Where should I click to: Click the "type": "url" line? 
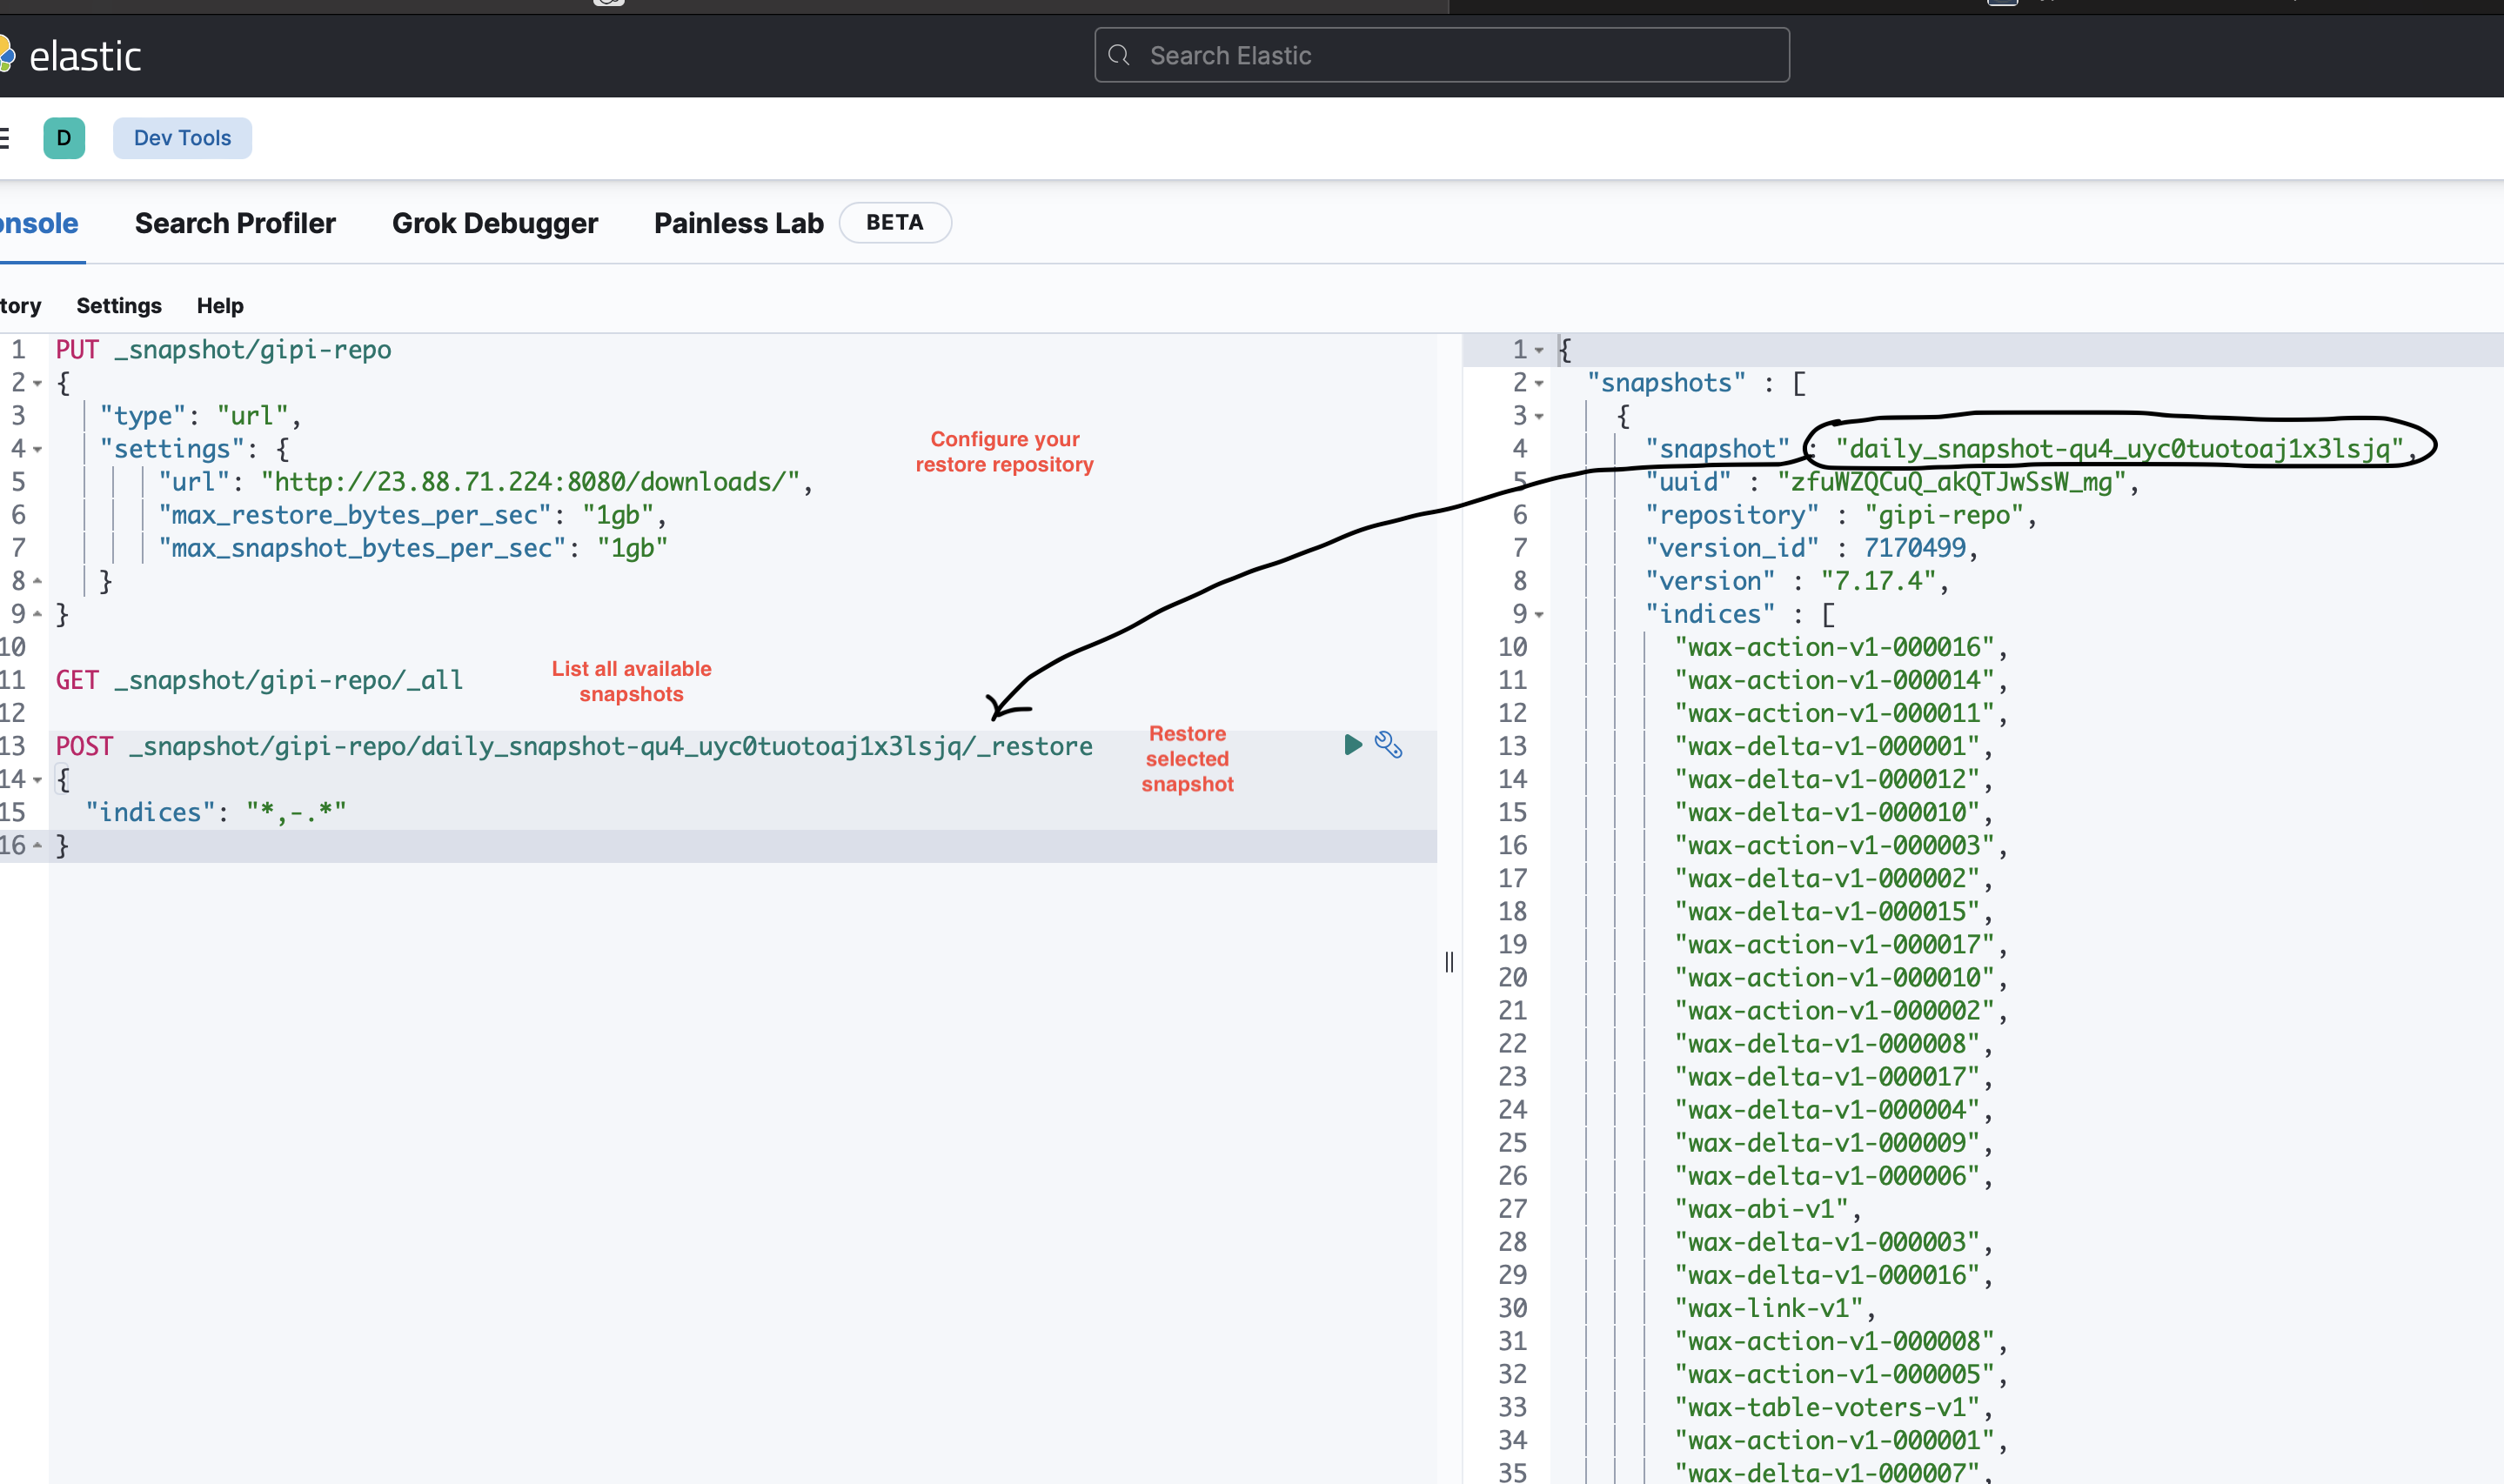[x=200, y=416]
